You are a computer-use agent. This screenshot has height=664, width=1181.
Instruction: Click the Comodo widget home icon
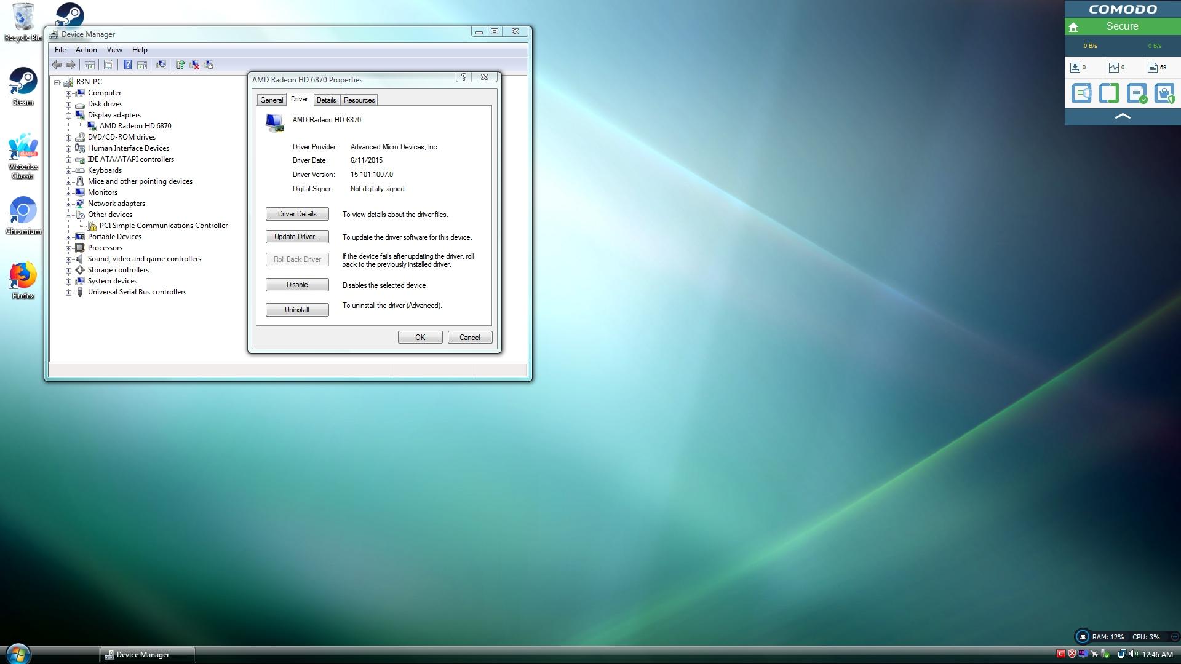[1073, 26]
